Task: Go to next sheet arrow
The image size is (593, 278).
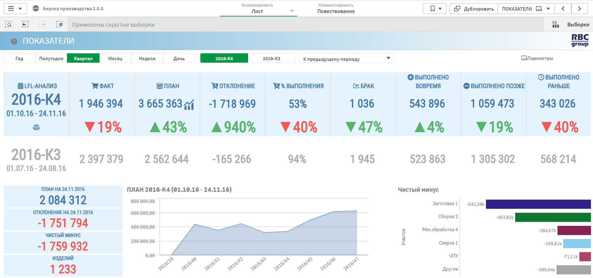Action: [579, 9]
